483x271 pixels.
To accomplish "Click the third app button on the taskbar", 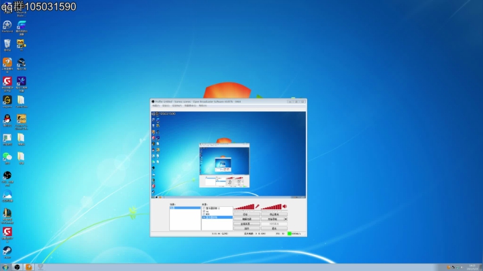I will point(40,267).
